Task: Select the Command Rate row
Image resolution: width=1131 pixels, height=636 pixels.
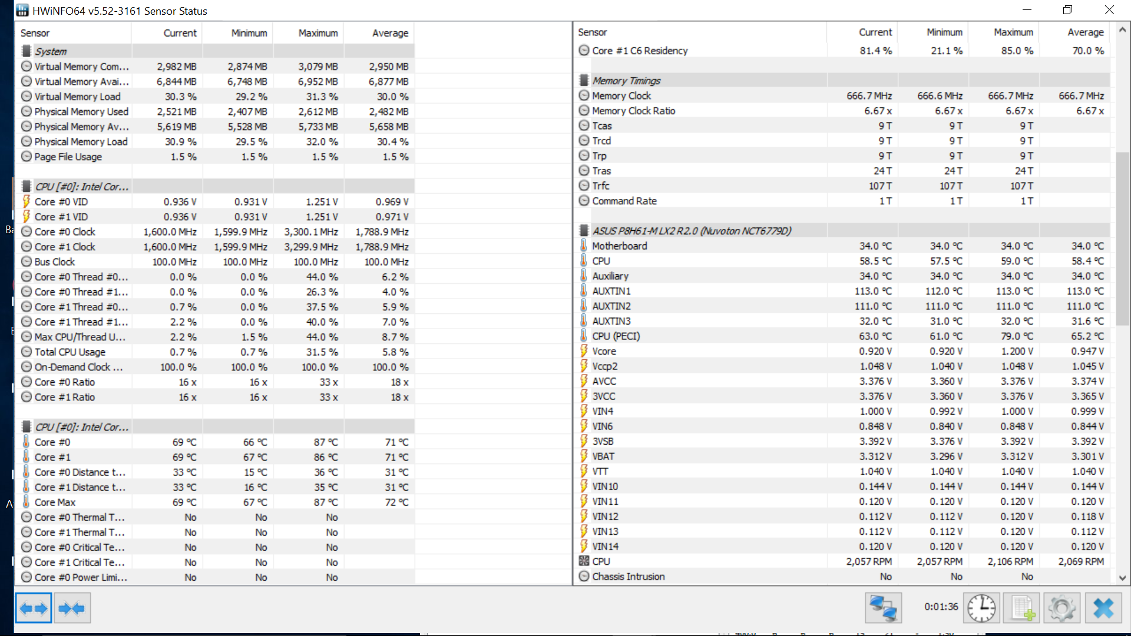Action: click(x=842, y=201)
